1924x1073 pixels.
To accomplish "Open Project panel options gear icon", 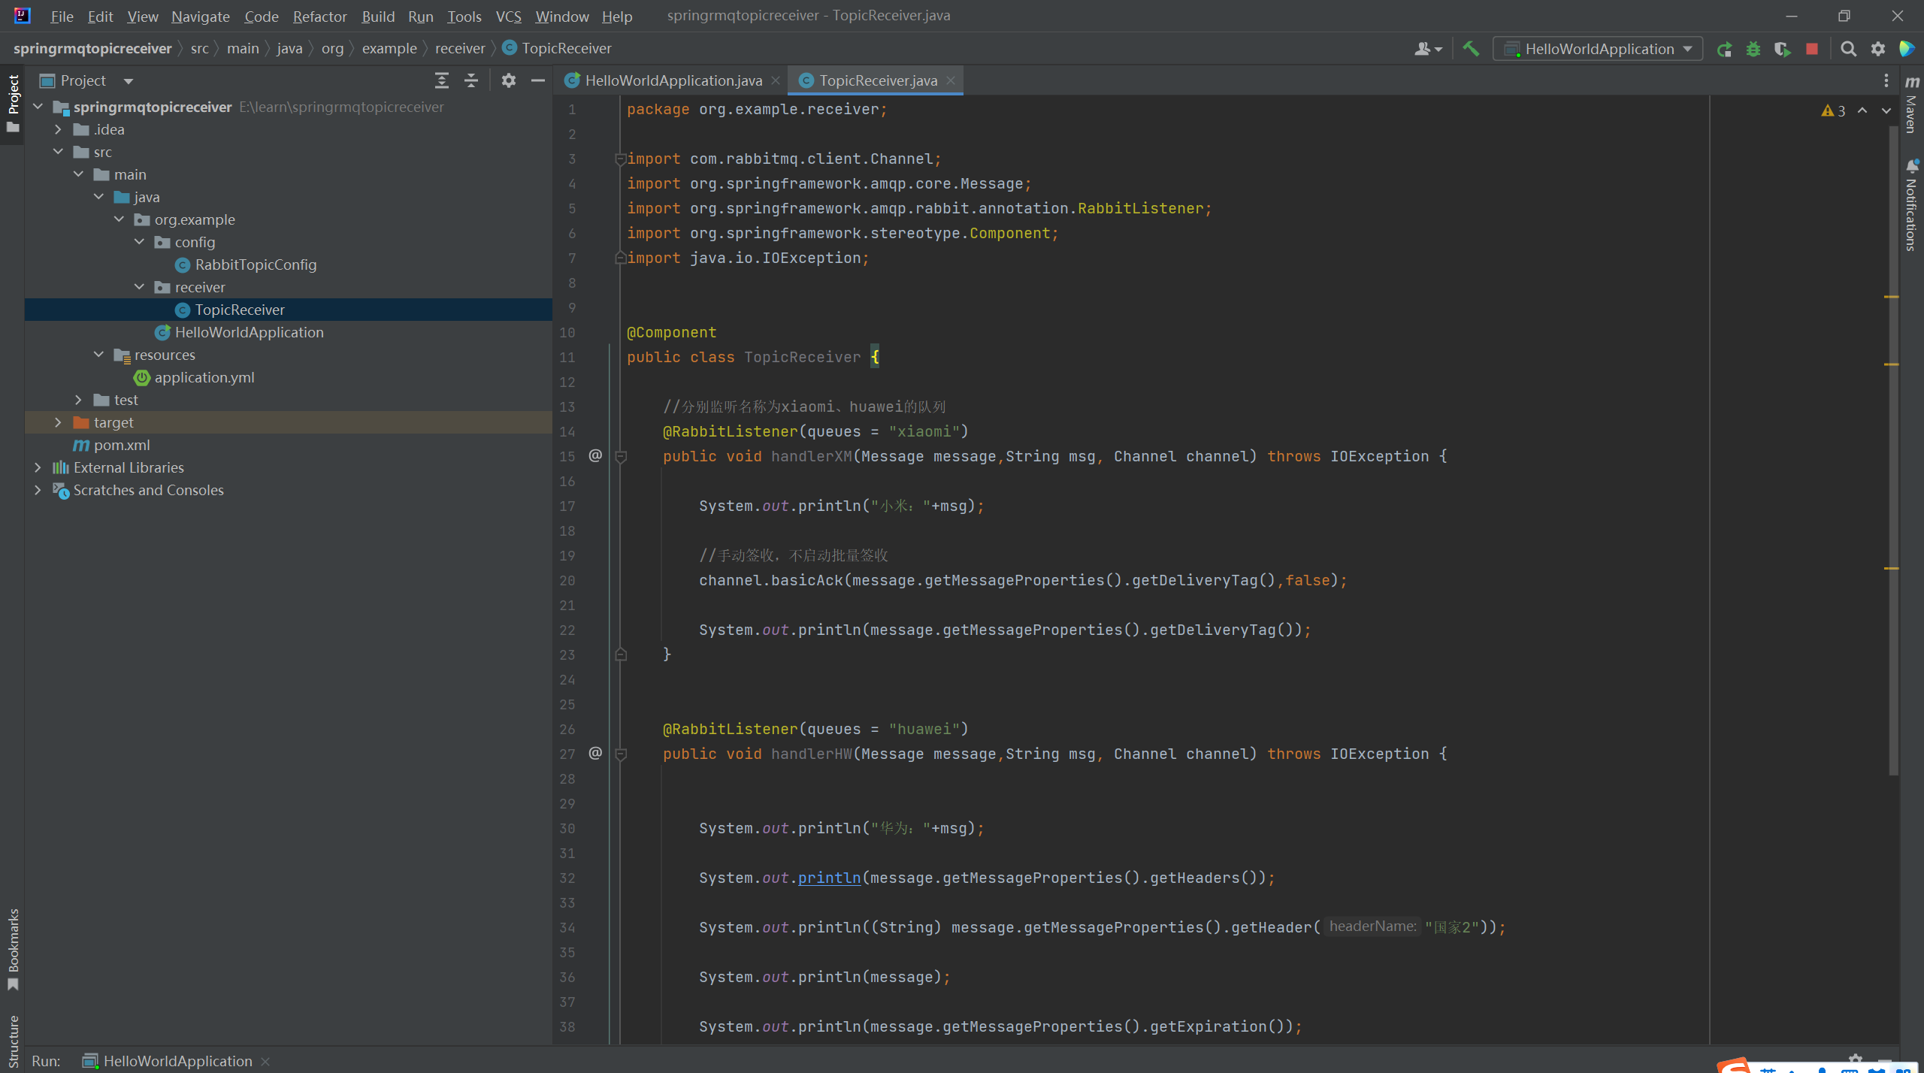I will pos(509,80).
